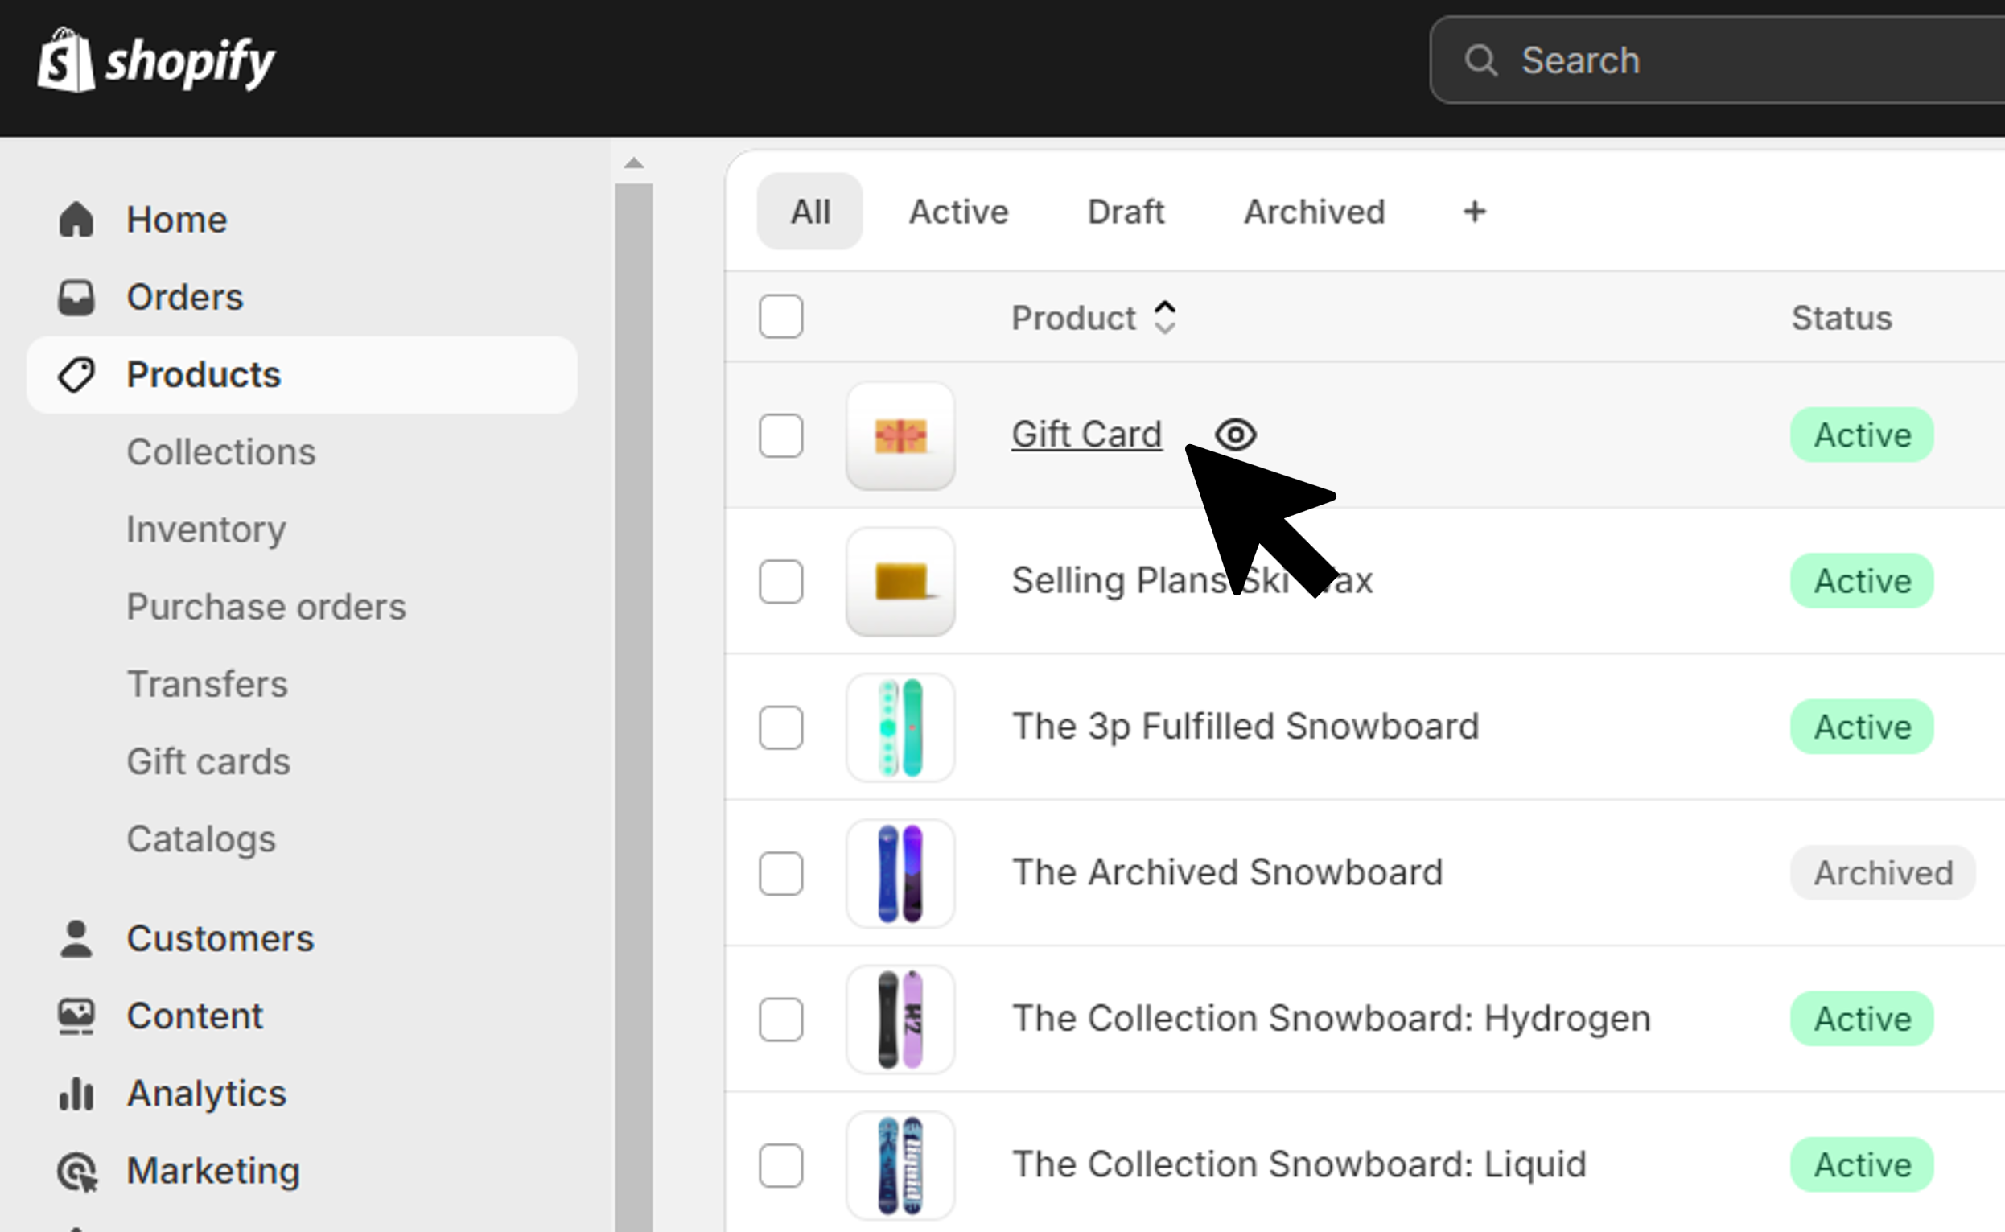The image size is (2005, 1232).
Task: Click the Ski Wax thumbnail
Action: click(900, 582)
